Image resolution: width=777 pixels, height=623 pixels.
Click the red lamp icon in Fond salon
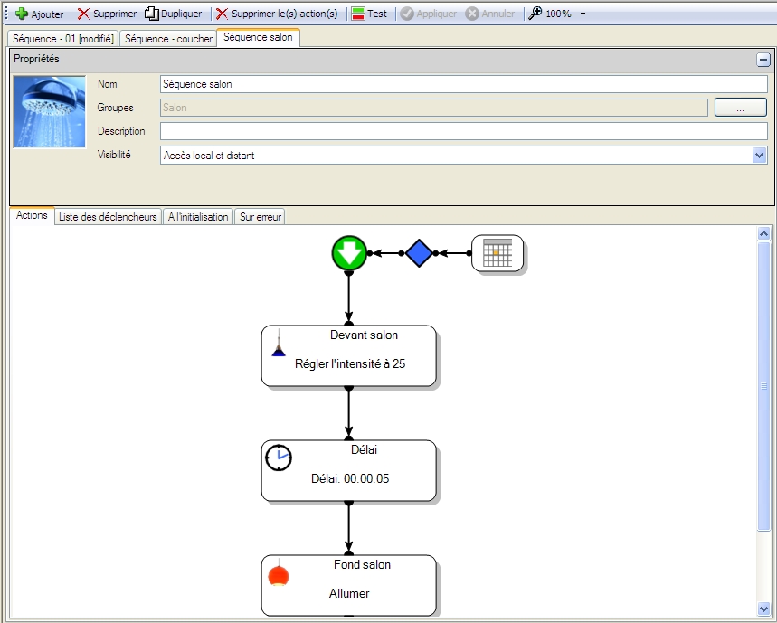(x=279, y=575)
